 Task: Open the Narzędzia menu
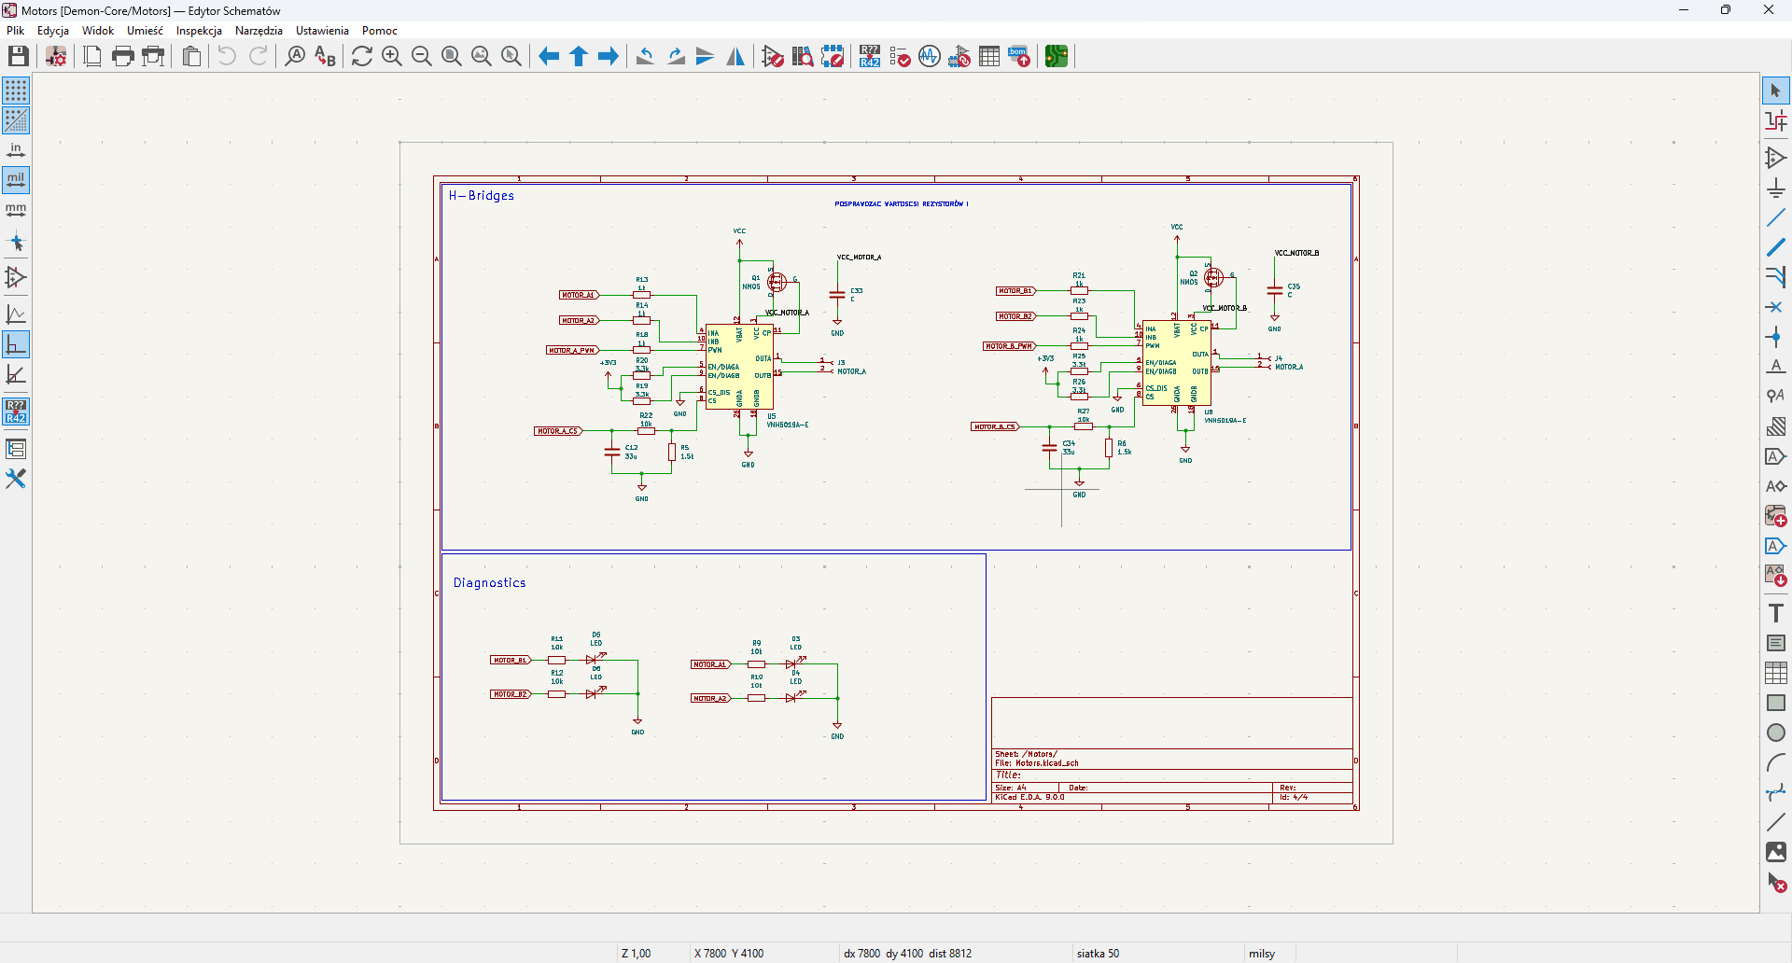[x=259, y=31]
